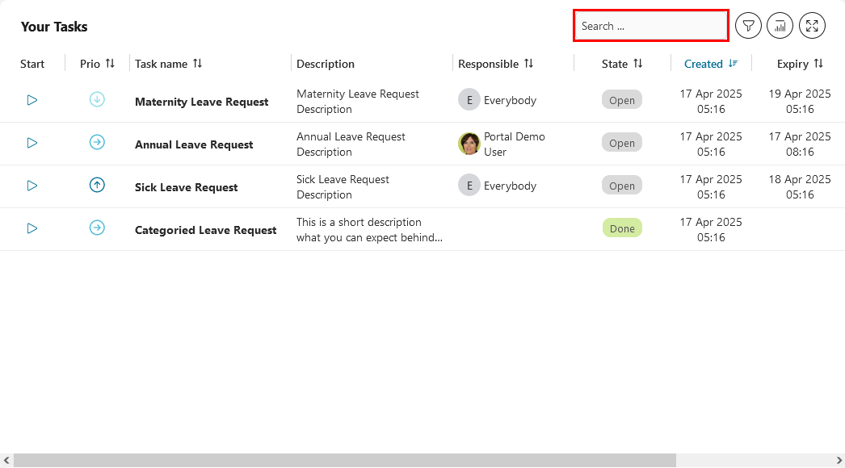Click the Task name column header label
845x468 pixels.
[161, 64]
